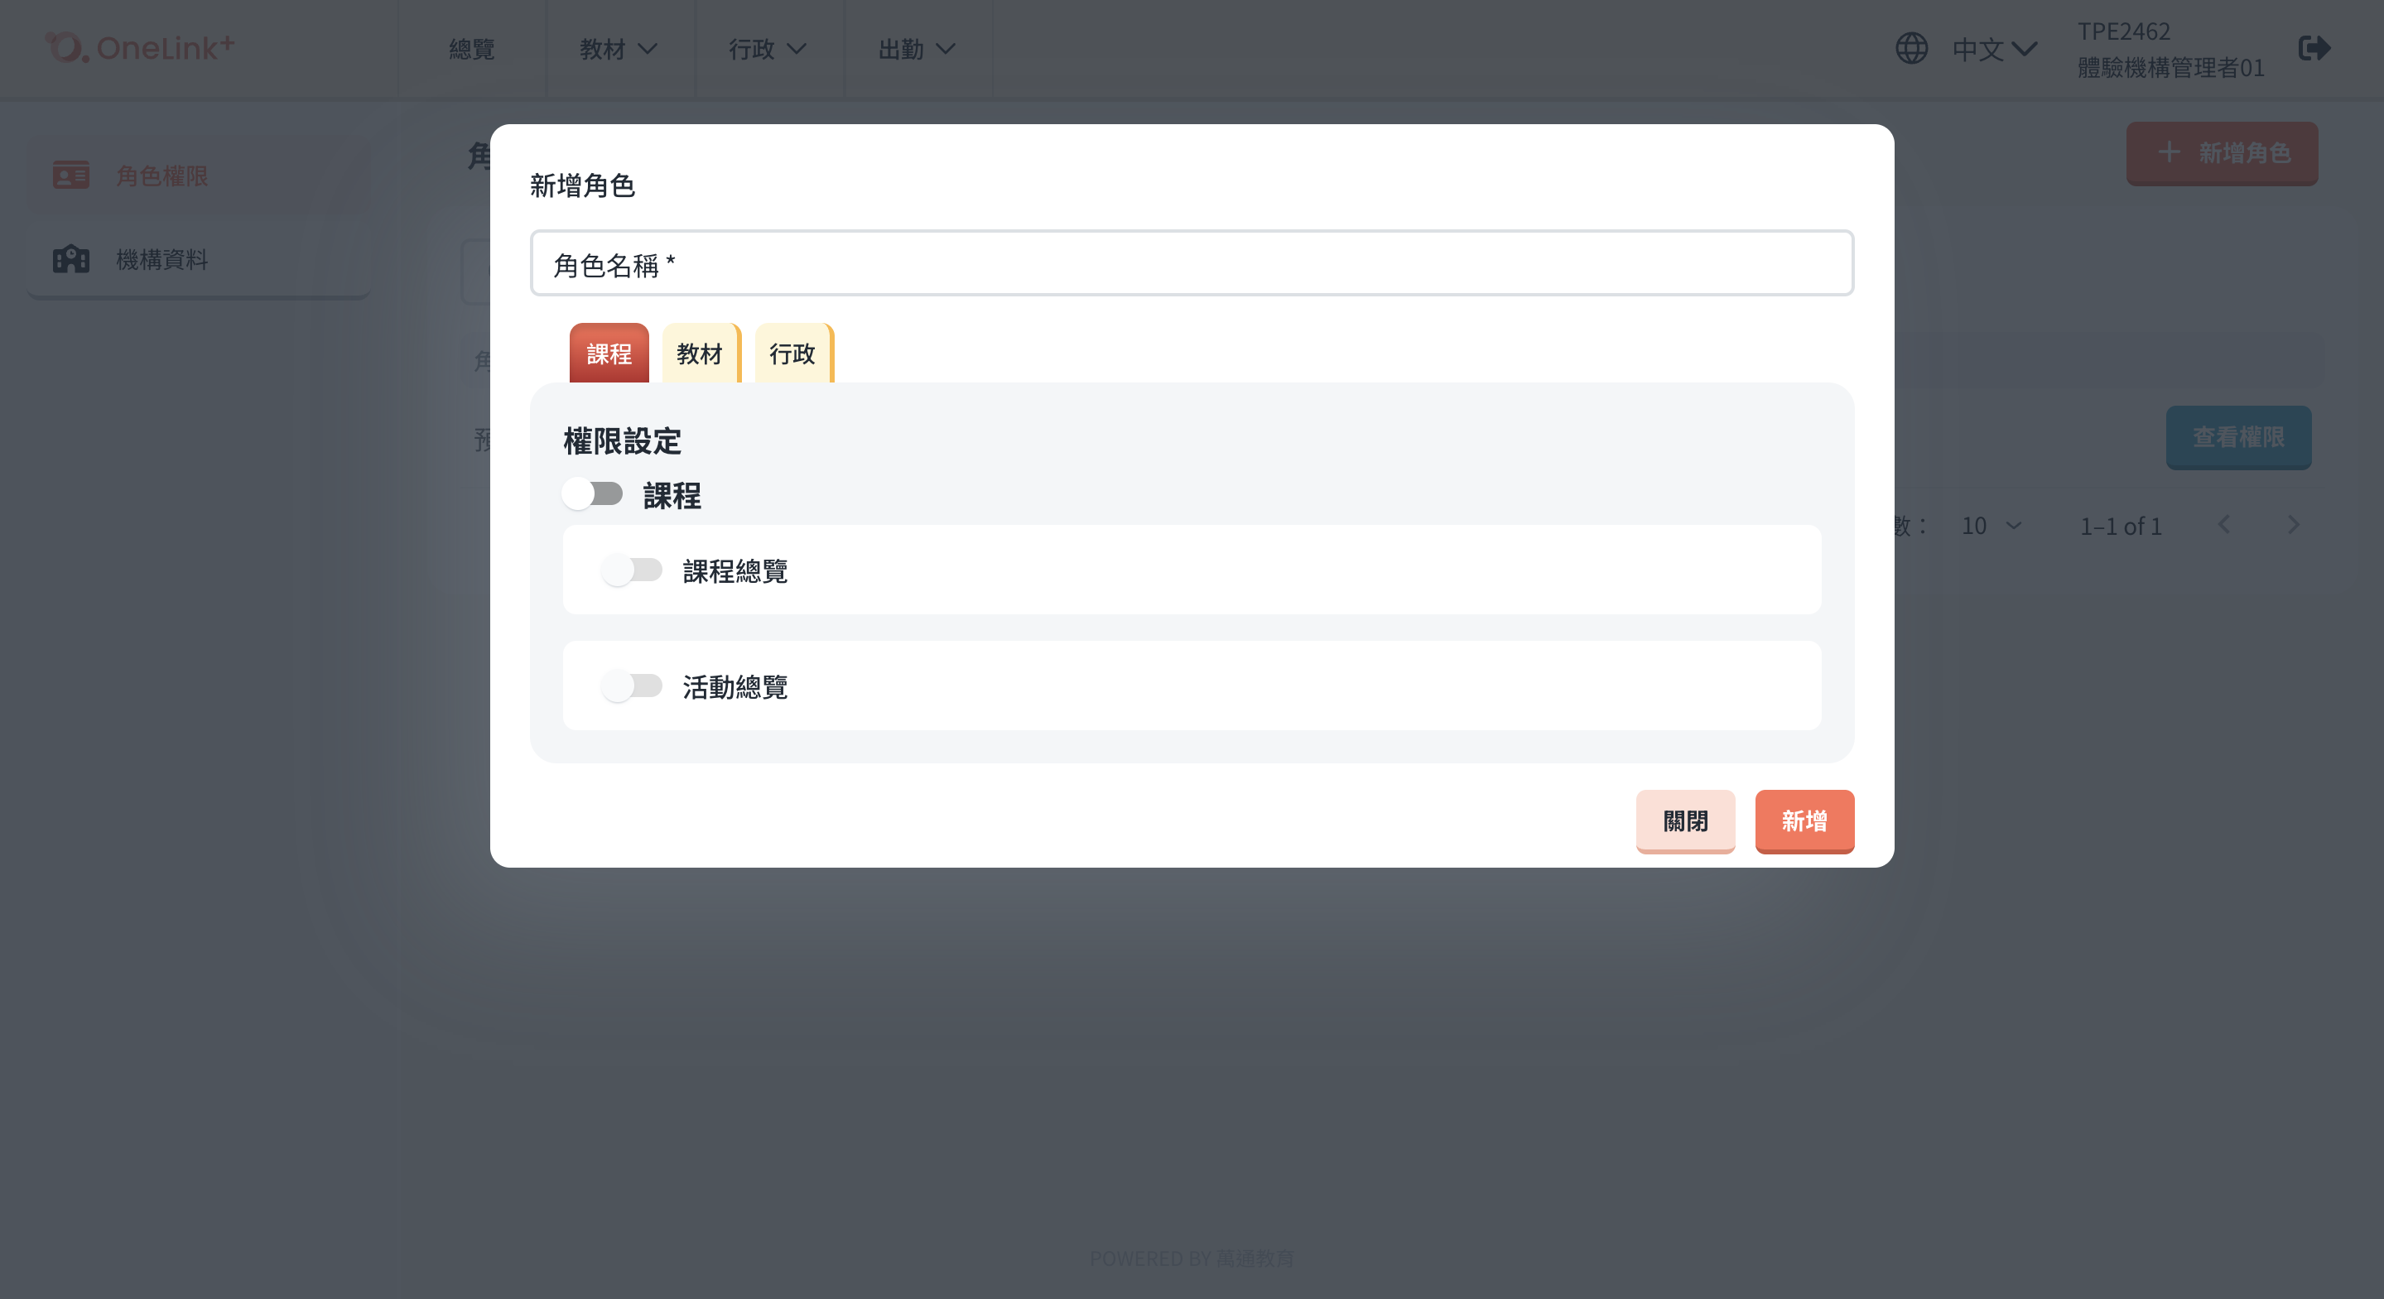This screenshot has width=2384, height=1299.
Task: Open 角色權限 in the sidebar
Action: tap(199, 176)
